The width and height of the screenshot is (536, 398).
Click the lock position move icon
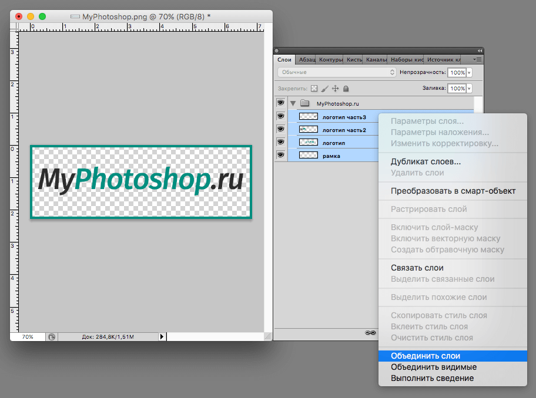tap(335, 89)
